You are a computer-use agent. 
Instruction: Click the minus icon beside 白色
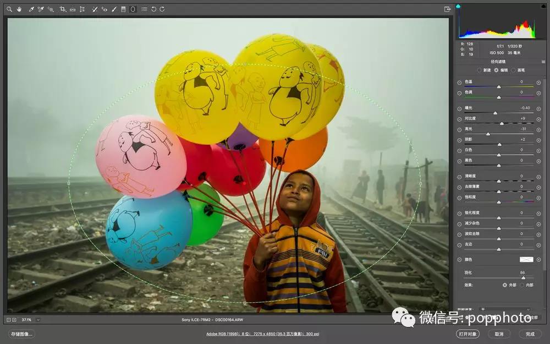(459, 151)
